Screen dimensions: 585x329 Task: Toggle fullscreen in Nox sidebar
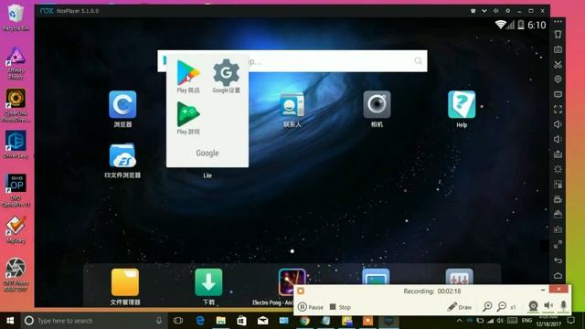point(558,110)
